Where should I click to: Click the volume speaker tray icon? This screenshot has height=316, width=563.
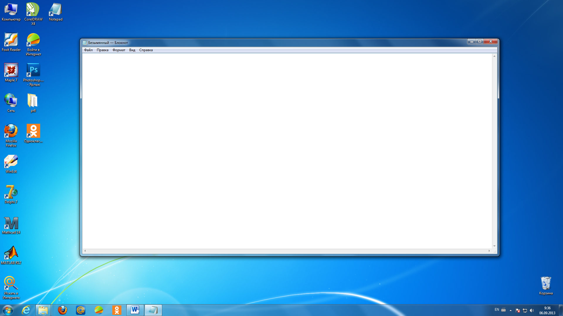click(x=532, y=310)
